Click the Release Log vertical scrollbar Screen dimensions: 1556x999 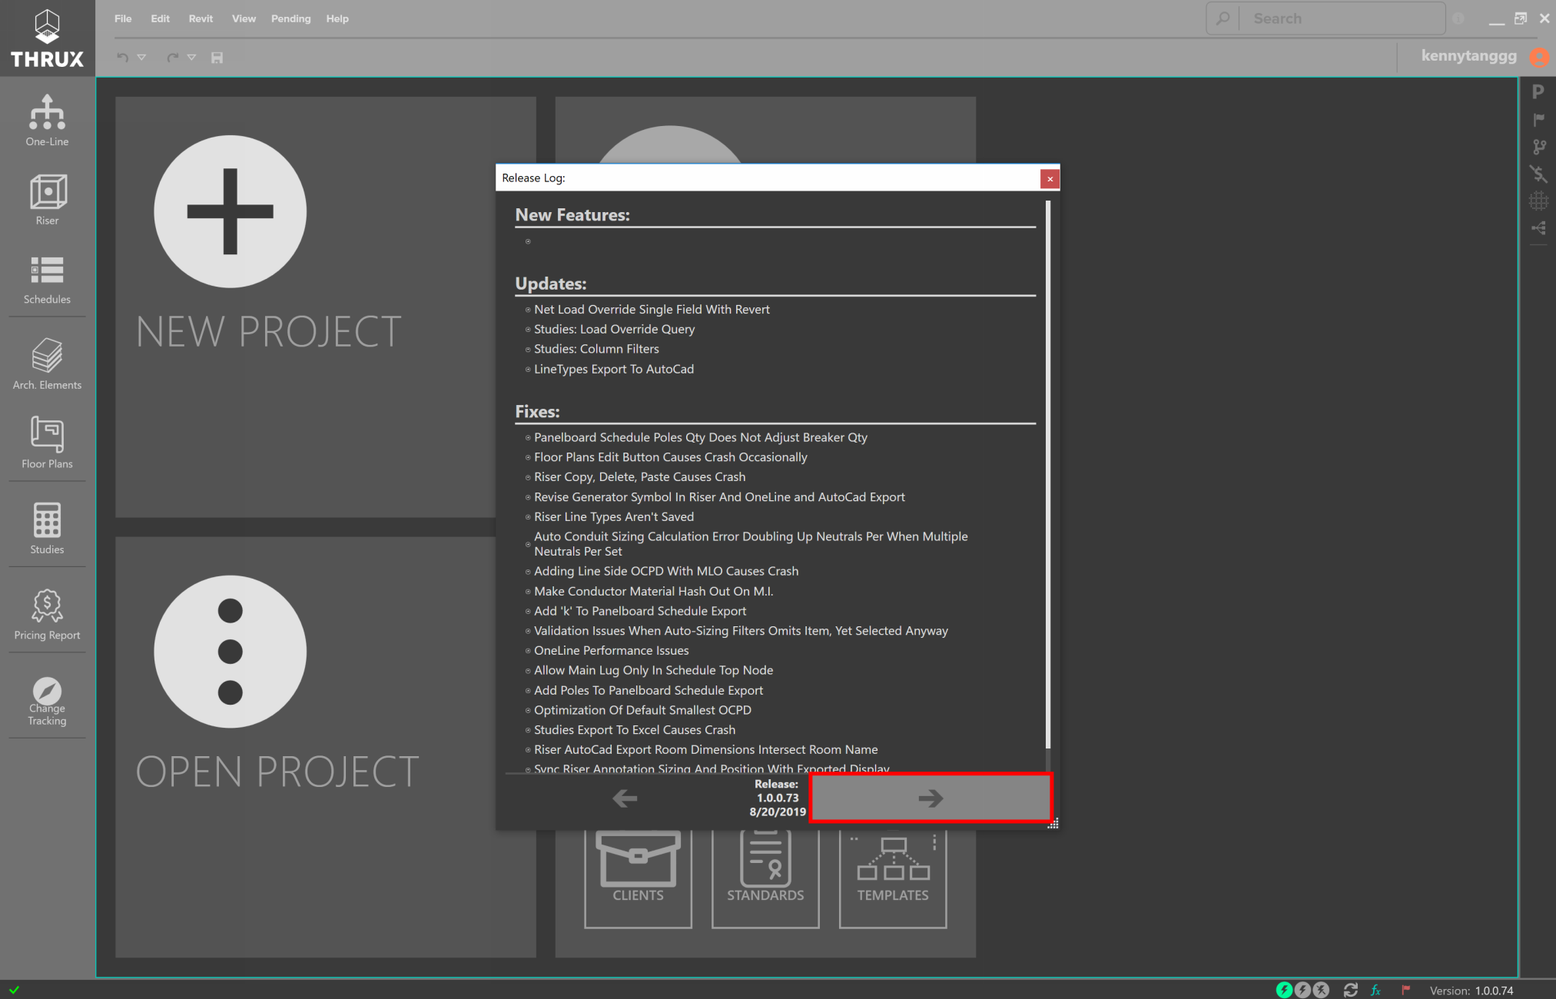tap(1048, 474)
